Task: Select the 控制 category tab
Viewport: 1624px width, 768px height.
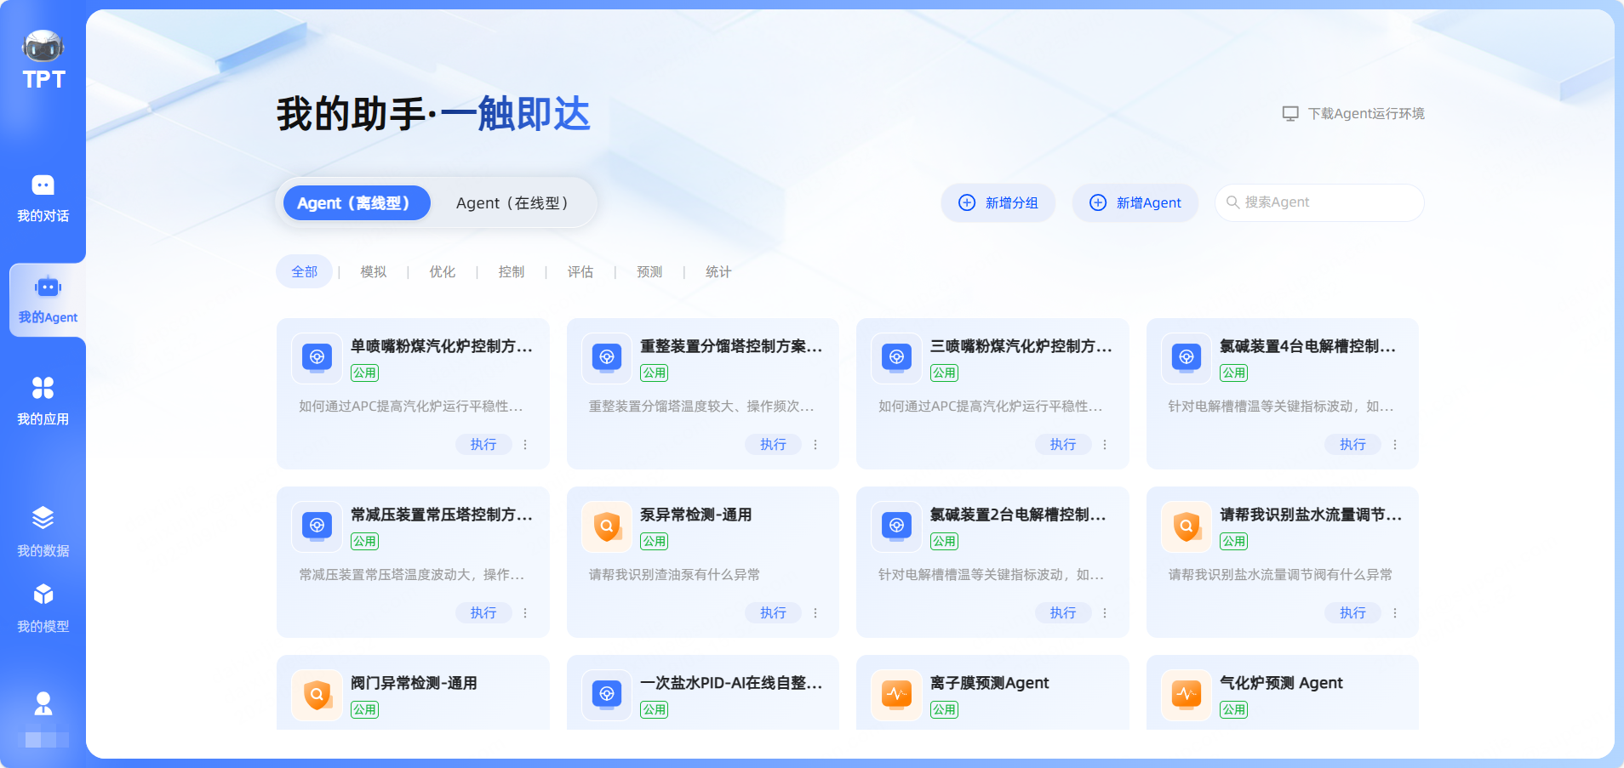Action: coord(512,272)
